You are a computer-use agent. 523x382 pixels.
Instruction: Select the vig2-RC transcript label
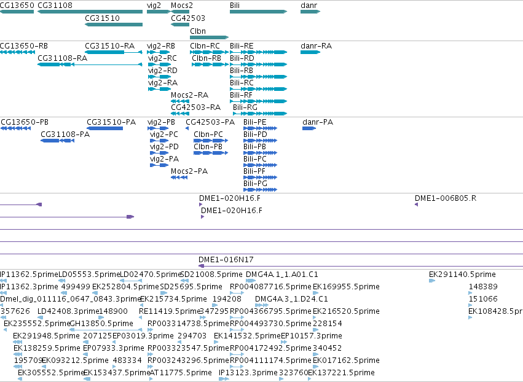[162, 58]
